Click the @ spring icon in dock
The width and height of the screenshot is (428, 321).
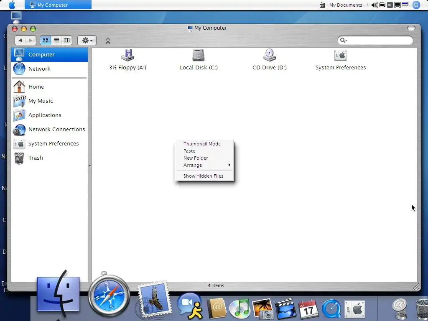tap(400, 309)
